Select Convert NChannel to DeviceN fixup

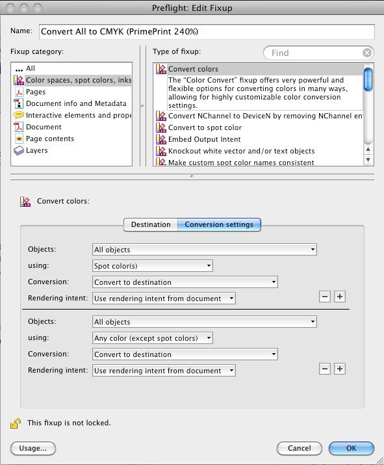259,116
